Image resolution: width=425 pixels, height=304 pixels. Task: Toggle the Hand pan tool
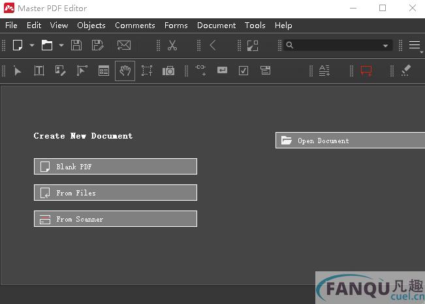125,71
